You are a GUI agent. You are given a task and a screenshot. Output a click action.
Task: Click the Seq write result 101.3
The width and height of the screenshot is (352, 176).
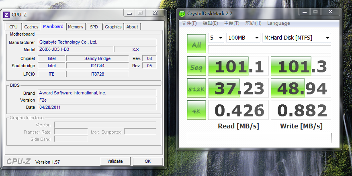(301, 66)
